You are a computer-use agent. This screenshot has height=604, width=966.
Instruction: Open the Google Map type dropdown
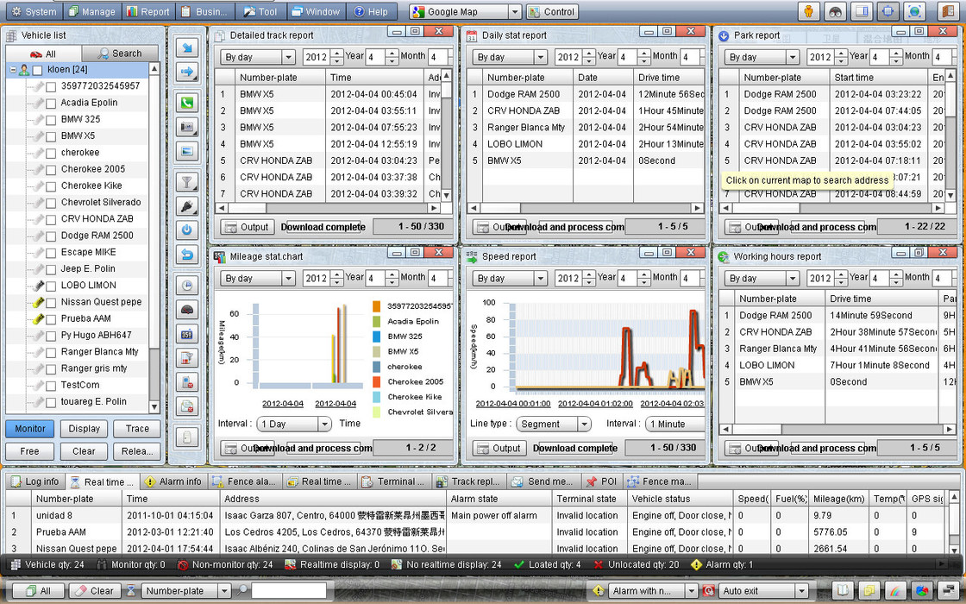[514, 12]
